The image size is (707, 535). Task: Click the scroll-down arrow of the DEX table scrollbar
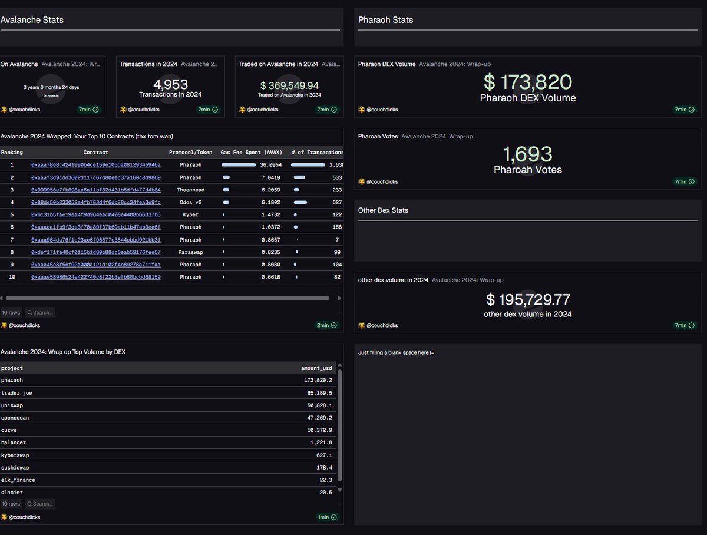tap(339, 490)
